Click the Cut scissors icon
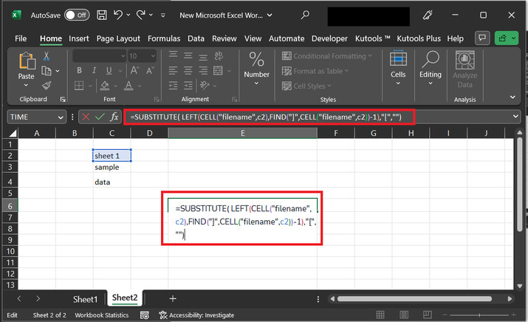 point(47,56)
